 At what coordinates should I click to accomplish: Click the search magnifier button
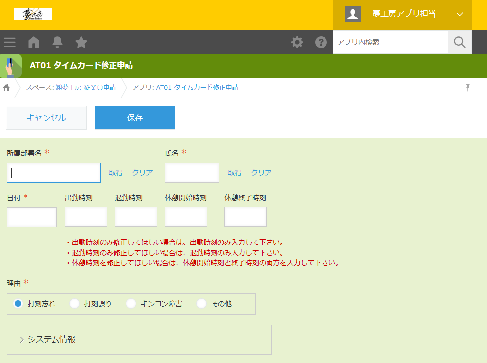click(x=459, y=42)
